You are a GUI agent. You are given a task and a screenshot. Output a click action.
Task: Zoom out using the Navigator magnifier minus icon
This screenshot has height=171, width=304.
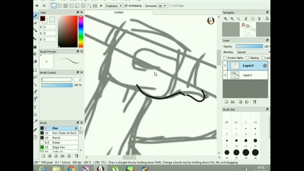pyautogui.click(x=232, y=19)
